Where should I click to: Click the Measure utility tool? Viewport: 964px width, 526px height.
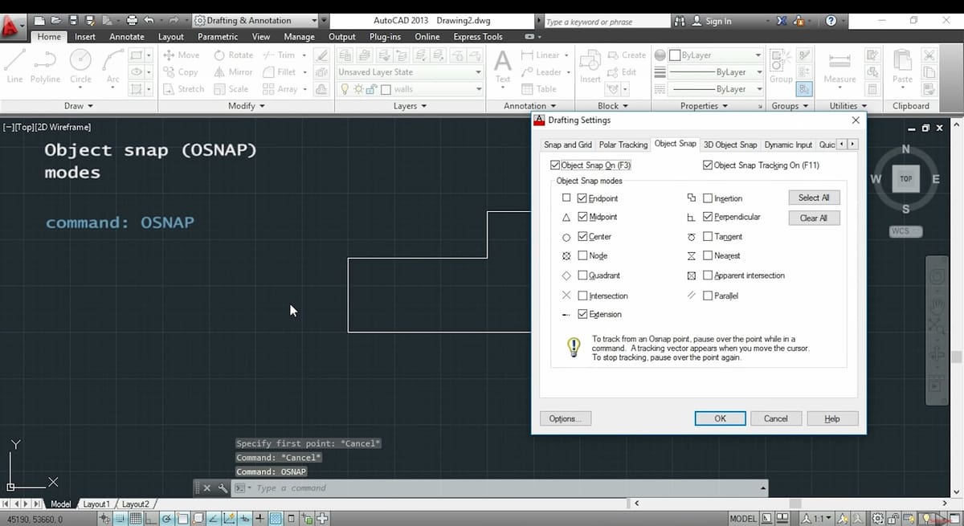click(840, 66)
